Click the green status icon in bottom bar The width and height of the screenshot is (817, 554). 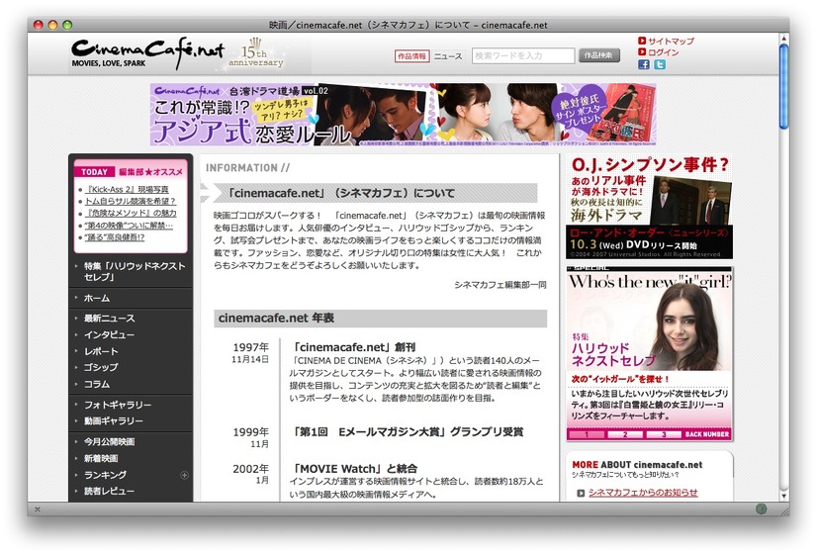761,508
